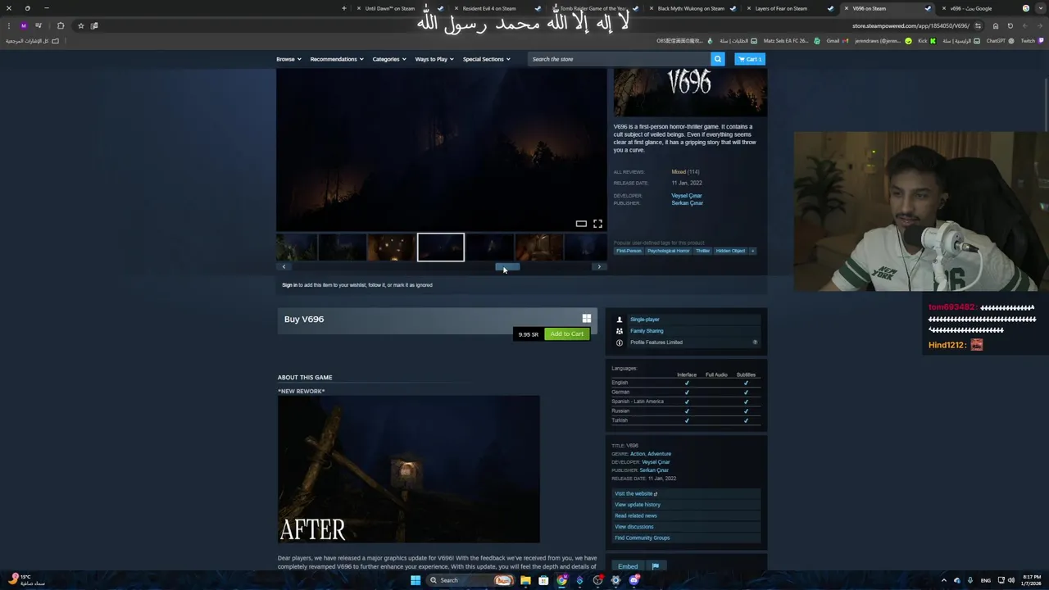Open the Action genre link

[x=638, y=454]
